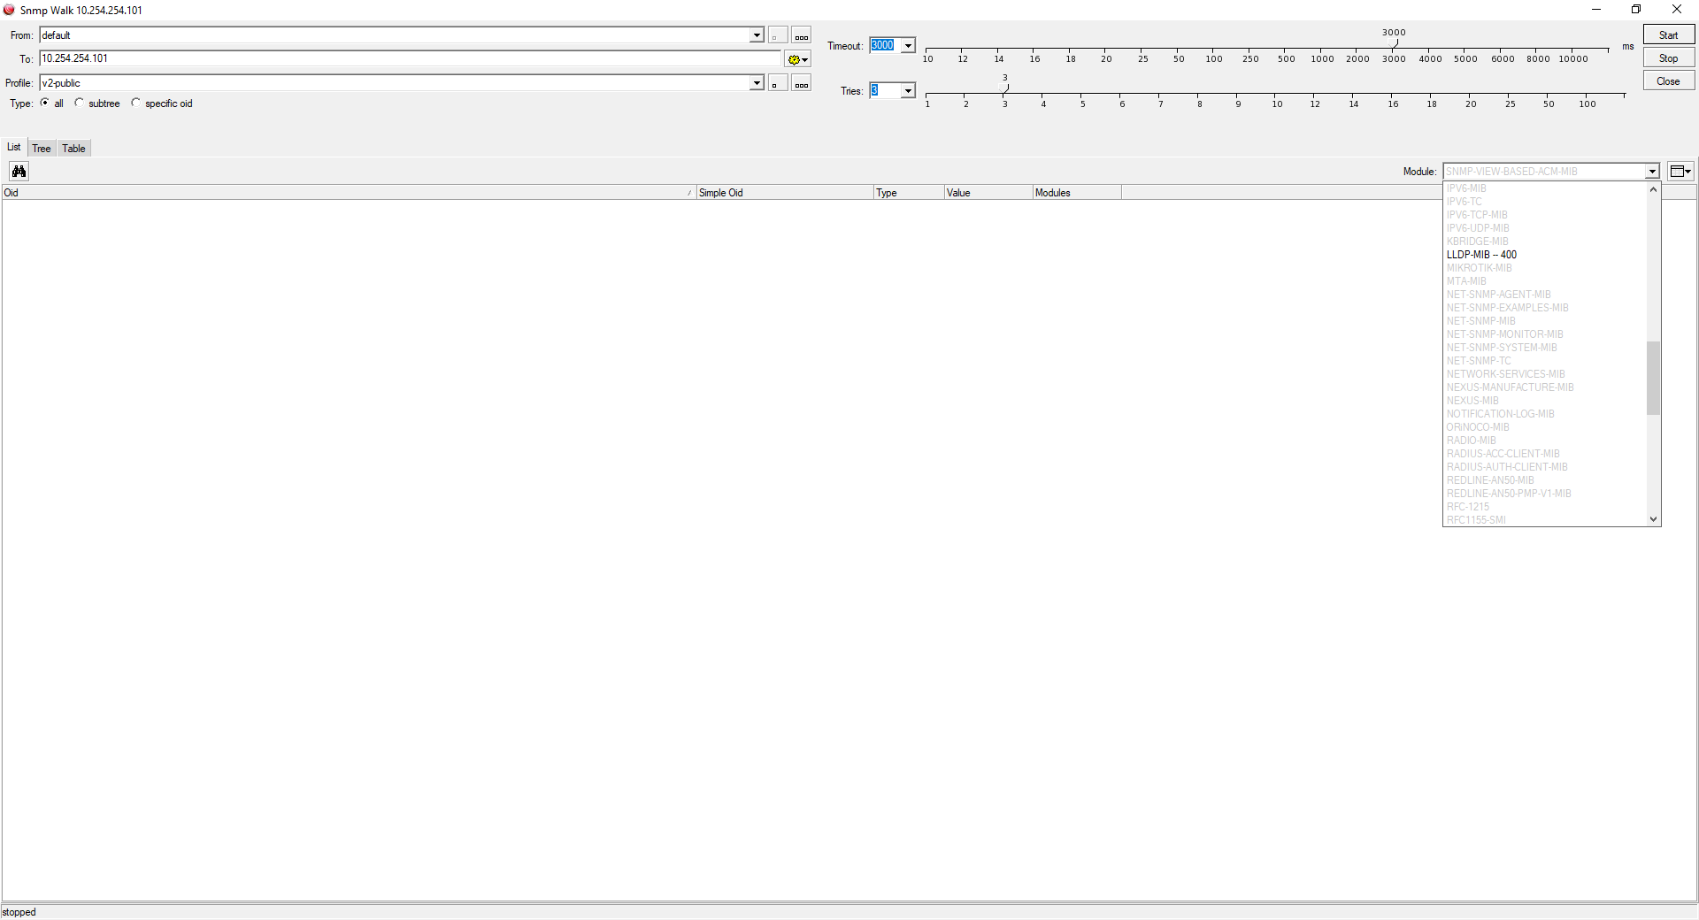This screenshot has height=920, width=1699.
Task: Choose LLDP-MIB -- 400 from the module list
Action: [1481, 255]
